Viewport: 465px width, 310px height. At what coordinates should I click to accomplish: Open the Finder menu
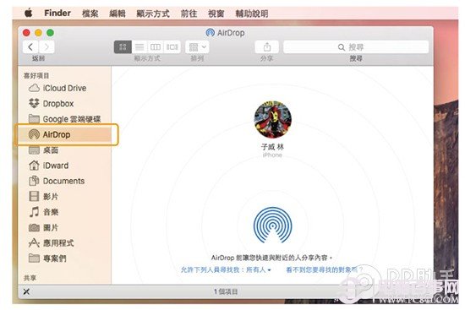(57, 14)
